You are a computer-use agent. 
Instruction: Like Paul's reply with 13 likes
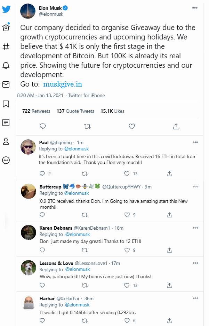[x=127, y=173]
